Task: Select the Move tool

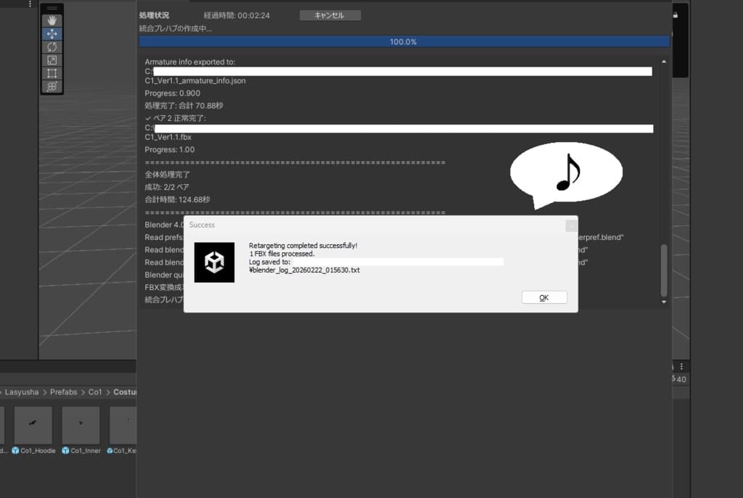Action: [x=52, y=33]
